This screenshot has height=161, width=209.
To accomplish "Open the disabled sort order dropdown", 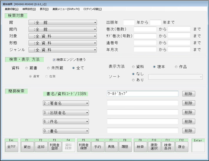I will coord(175,77).
